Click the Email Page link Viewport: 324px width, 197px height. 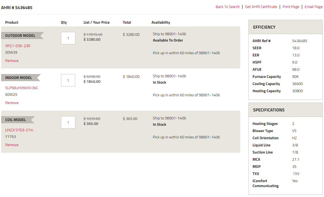point(314,7)
